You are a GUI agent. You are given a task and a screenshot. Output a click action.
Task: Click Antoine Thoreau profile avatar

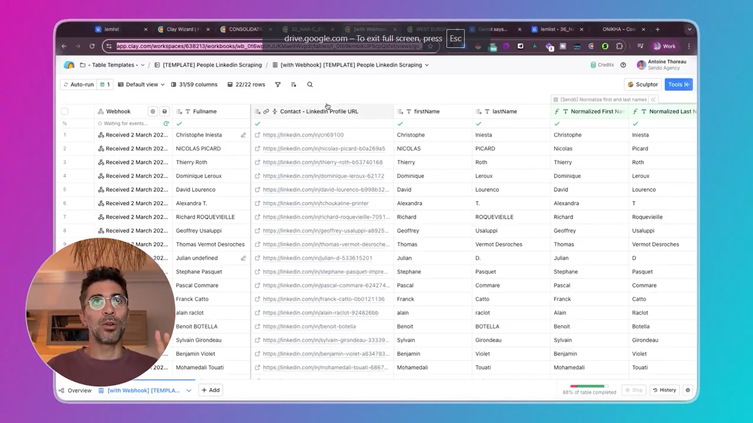[x=641, y=65]
